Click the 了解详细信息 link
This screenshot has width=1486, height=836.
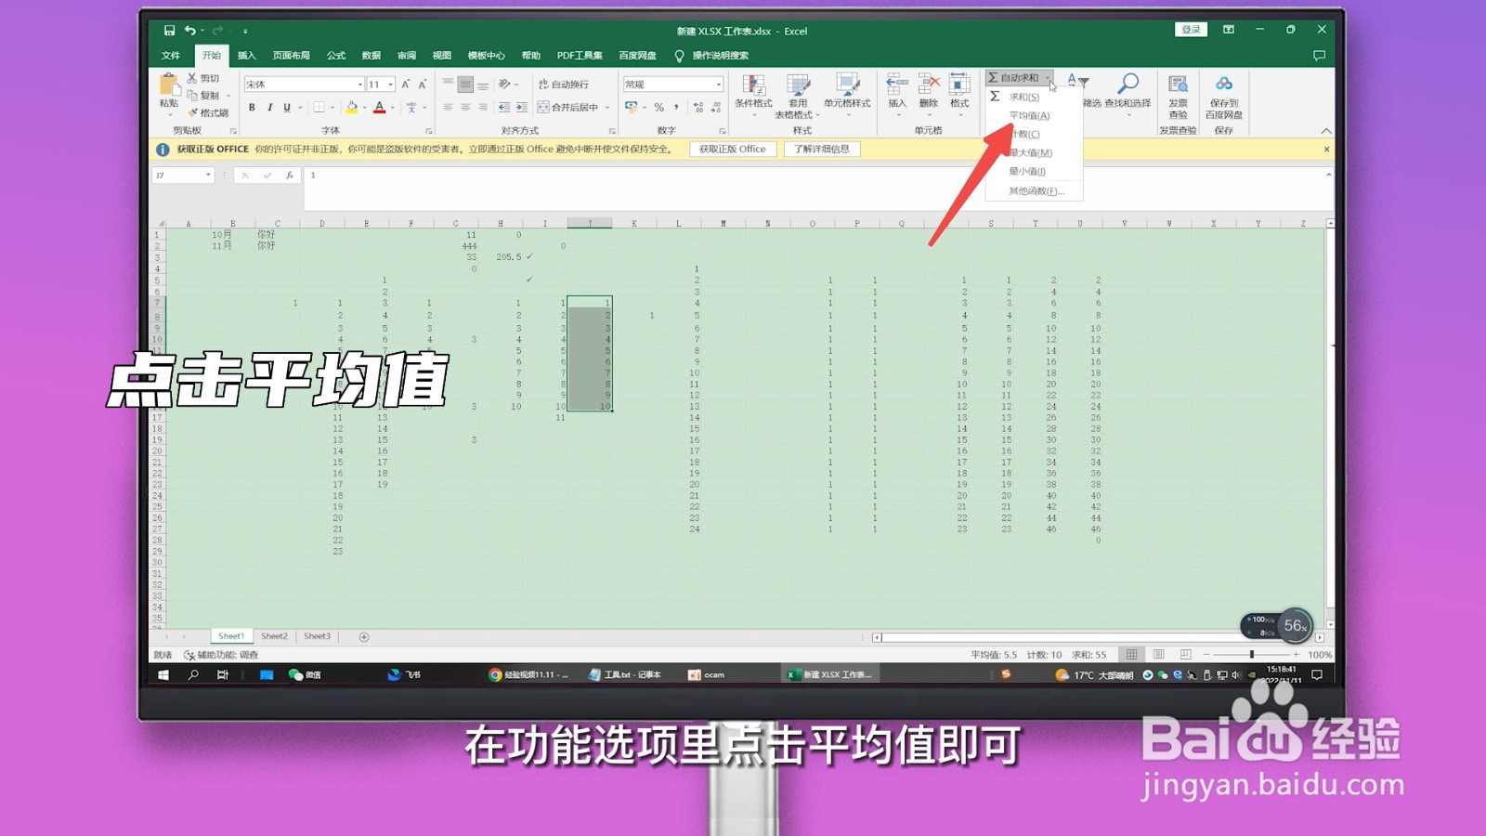(825, 149)
